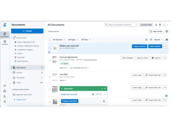Close the Uploaded notification panel

click(105, 88)
